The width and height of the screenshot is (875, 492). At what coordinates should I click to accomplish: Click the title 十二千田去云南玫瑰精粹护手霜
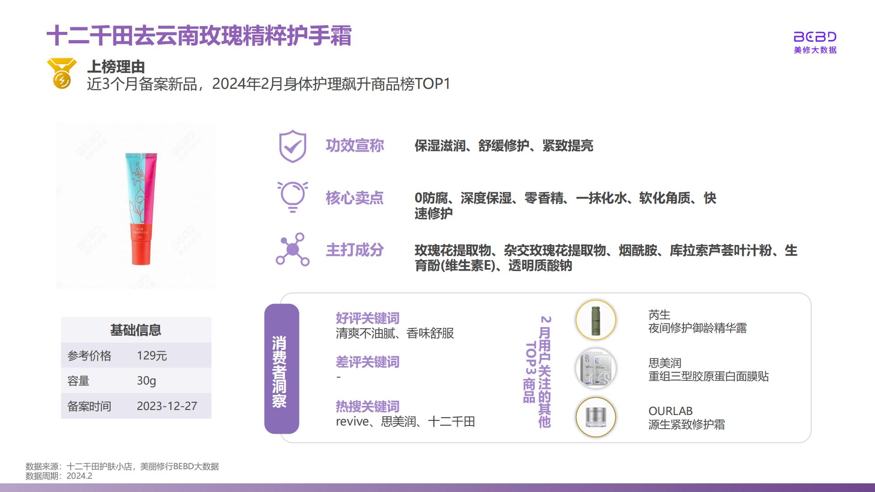click(199, 36)
